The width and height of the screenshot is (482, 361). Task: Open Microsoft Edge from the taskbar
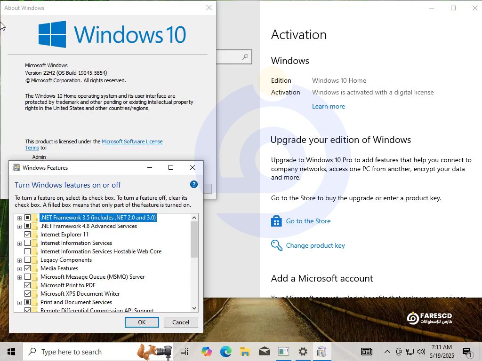(225, 352)
